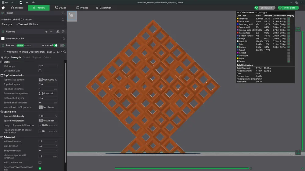Click the Internal solid infill Rectilinear pattern icon
Viewport: 305px width, 171px height.
[41, 107]
